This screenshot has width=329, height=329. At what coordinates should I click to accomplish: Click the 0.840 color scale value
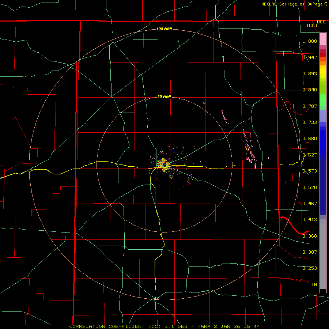[x=310, y=90]
